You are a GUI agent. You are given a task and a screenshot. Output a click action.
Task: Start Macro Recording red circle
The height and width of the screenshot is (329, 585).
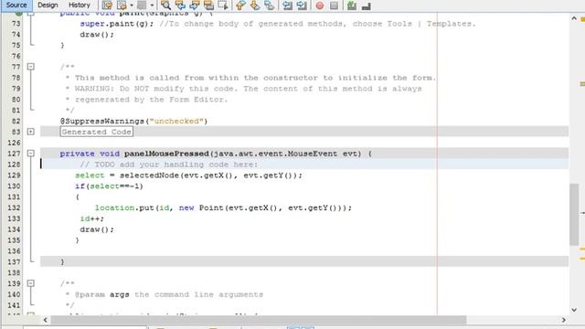(320, 5)
